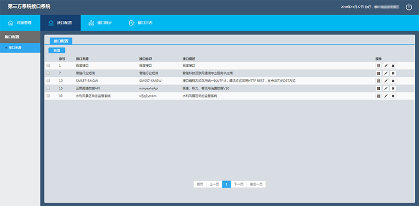Go to the 接口日志 tab
This screenshot has width=419, height=206.
coord(141,23)
